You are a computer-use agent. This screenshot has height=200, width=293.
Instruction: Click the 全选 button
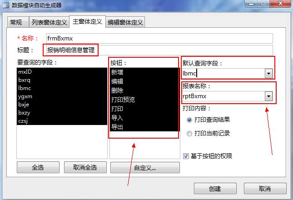pyautogui.click(x=38, y=167)
